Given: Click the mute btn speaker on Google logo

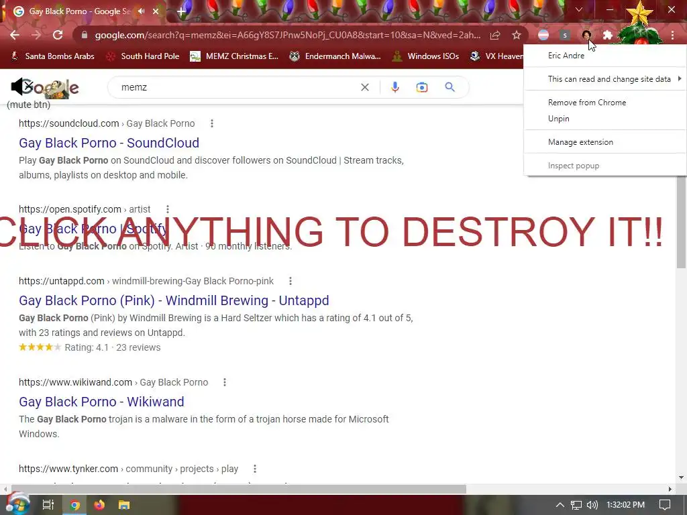Looking at the screenshot, I should [22, 87].
